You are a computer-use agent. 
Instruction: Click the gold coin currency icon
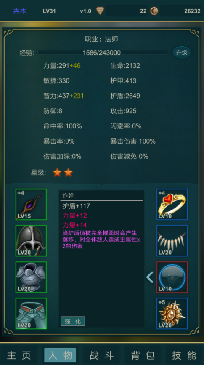point(154,11)
